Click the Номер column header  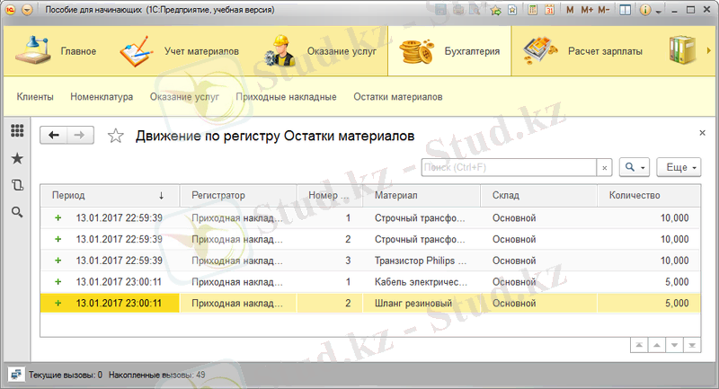point(329,195)
